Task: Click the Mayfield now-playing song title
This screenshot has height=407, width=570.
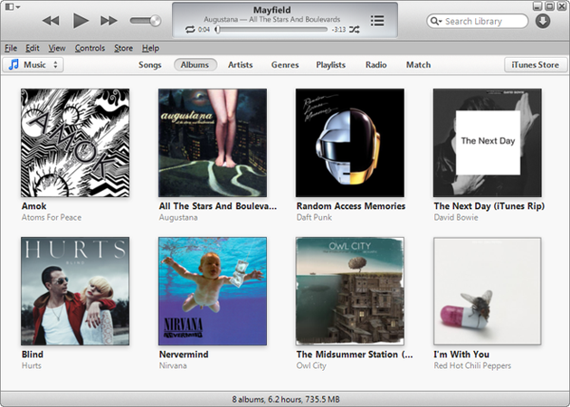Action: coord(272,10)
